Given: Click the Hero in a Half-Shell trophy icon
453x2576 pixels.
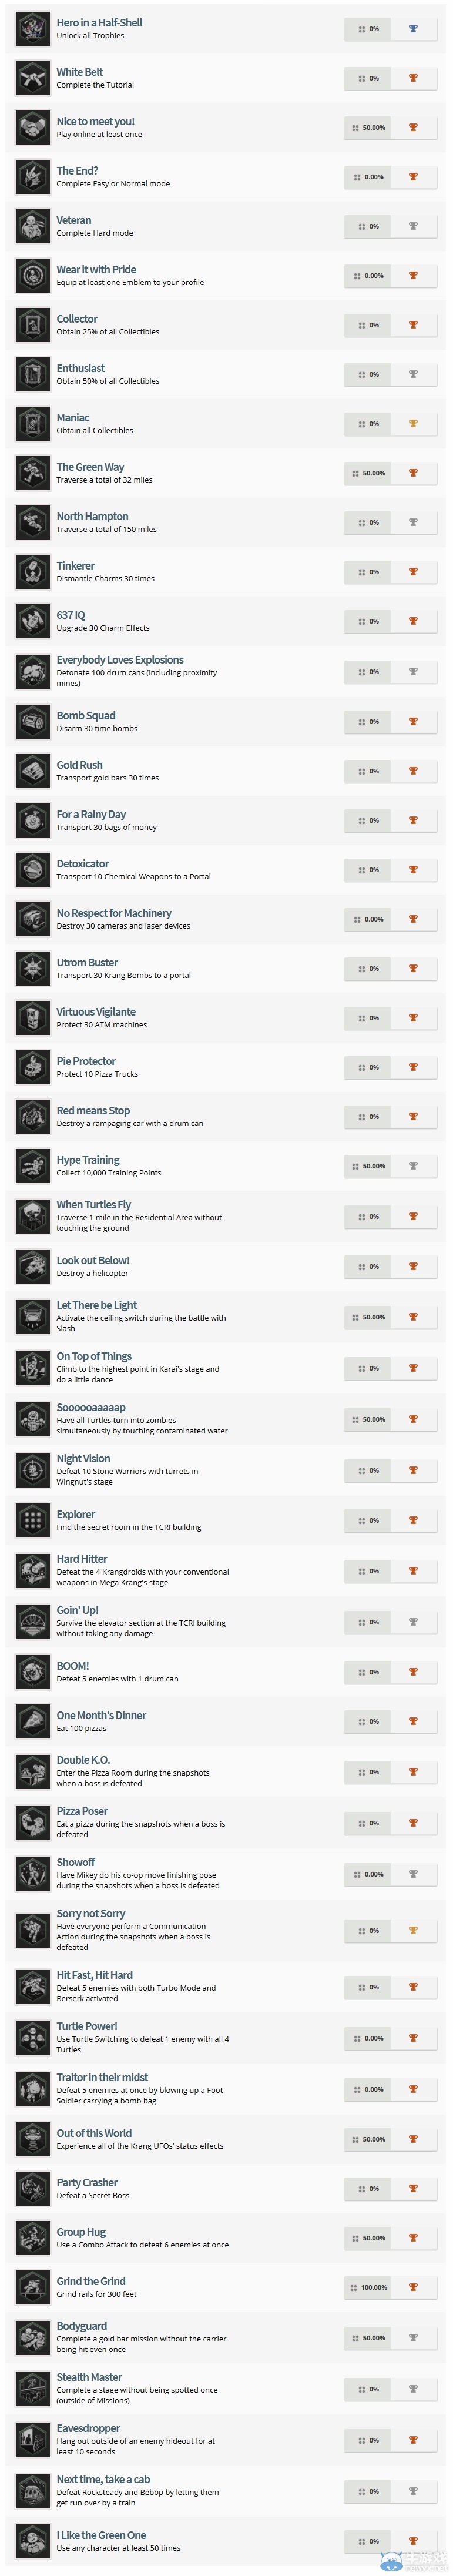Looking at the screenshot, I should [x=33, y=28].
